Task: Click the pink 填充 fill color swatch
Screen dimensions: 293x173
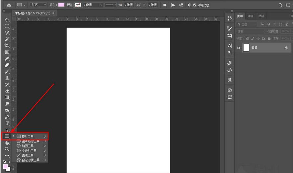Action: [x=61, y=5]
